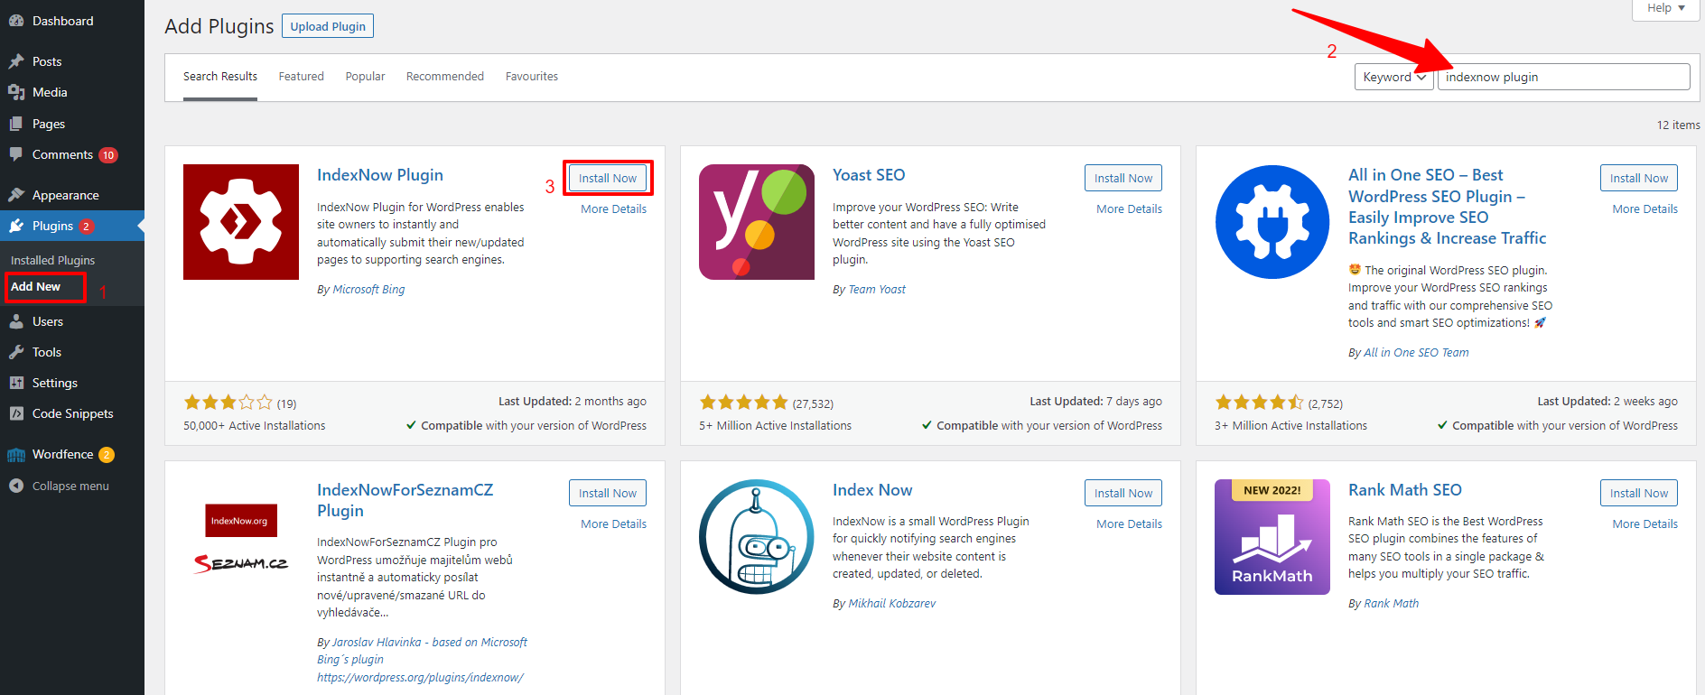Switch to the Search Results tab
The image size is (1705, 695).
pyautogui.click(x=220, y=77)
